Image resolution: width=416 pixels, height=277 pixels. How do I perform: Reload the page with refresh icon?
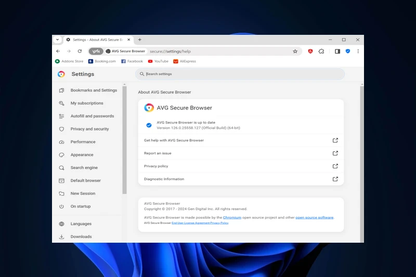tap(80, 51)
